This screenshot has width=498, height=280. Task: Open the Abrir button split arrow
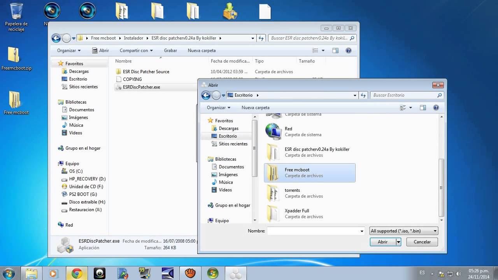398,242
